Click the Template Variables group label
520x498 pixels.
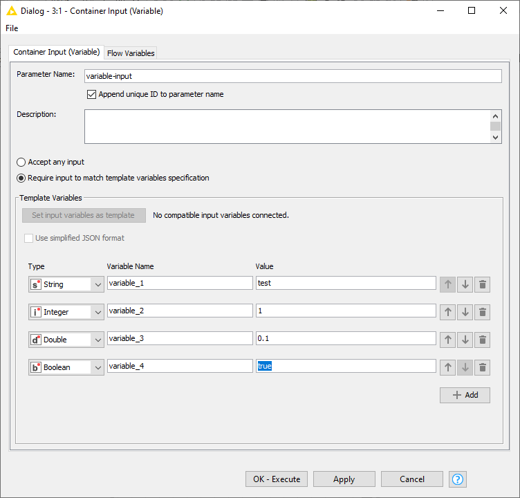(50, 198)
